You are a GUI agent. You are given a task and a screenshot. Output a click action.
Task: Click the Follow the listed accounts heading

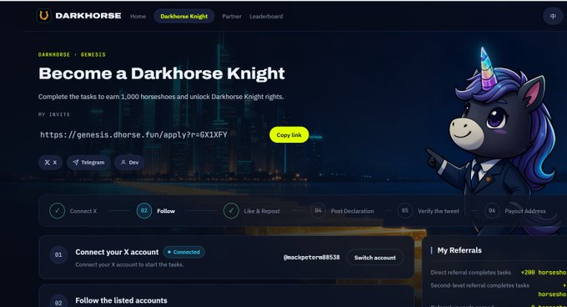pos(121,300)
